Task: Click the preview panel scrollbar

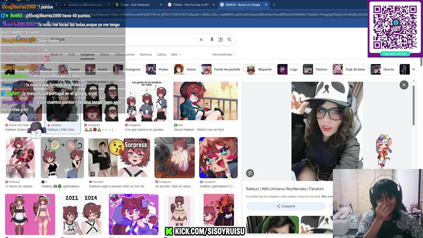Action: pos(413,105)
